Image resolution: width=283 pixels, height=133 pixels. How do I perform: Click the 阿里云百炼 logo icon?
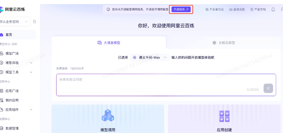click(x=1, y=10)
